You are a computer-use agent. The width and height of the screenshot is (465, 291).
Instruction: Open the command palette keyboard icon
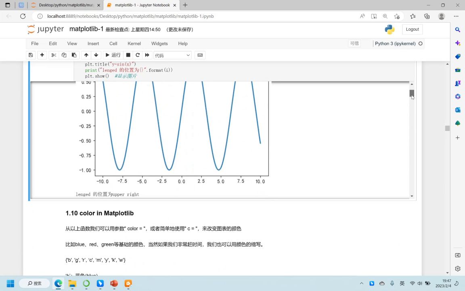point(200,55)
